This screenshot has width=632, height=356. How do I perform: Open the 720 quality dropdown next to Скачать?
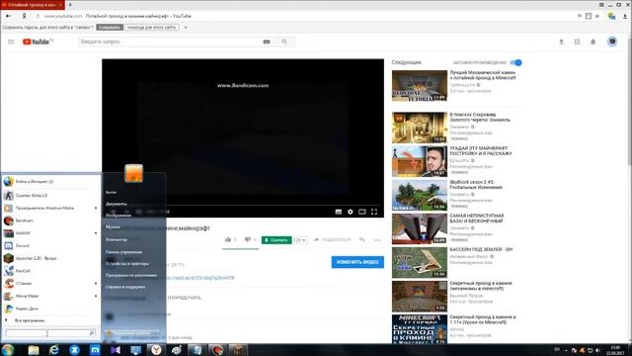point(299,240)
